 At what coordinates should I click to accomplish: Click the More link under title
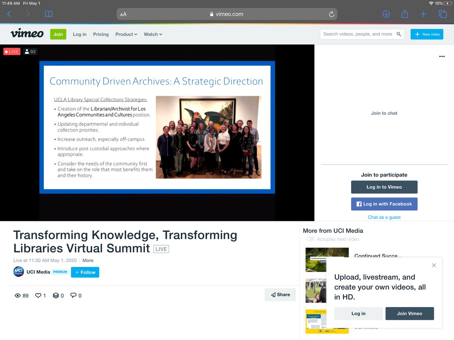point(88,260)
